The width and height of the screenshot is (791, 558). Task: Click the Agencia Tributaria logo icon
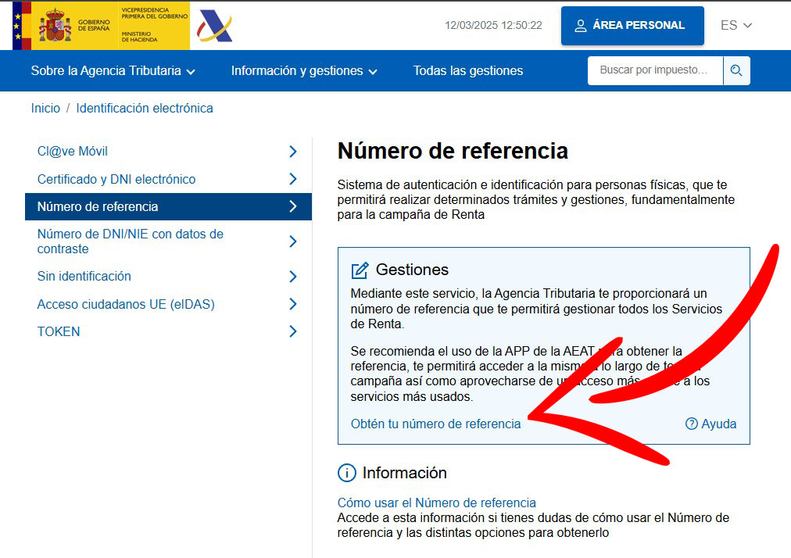coord(215,26)
